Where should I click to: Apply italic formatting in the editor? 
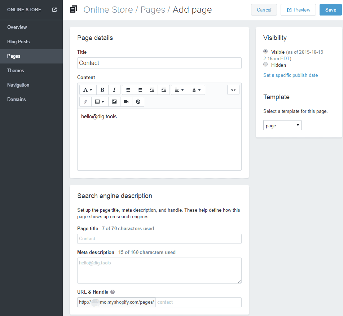point(114,90)
